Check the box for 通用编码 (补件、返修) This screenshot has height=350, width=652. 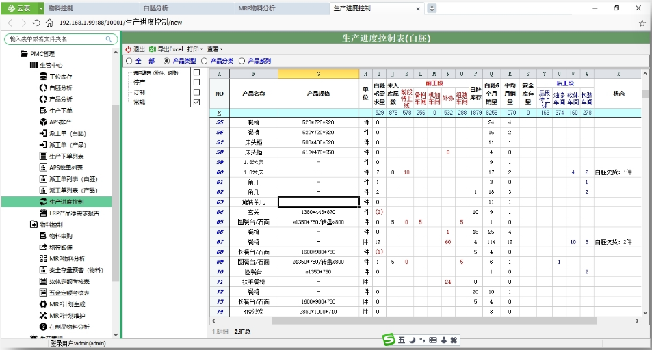[x=196, y=72]
